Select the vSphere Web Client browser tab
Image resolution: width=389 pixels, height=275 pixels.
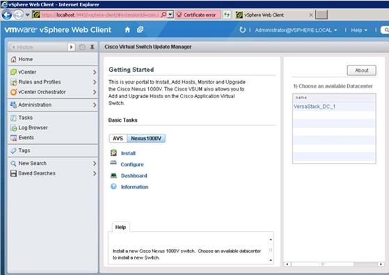(264, 15)
